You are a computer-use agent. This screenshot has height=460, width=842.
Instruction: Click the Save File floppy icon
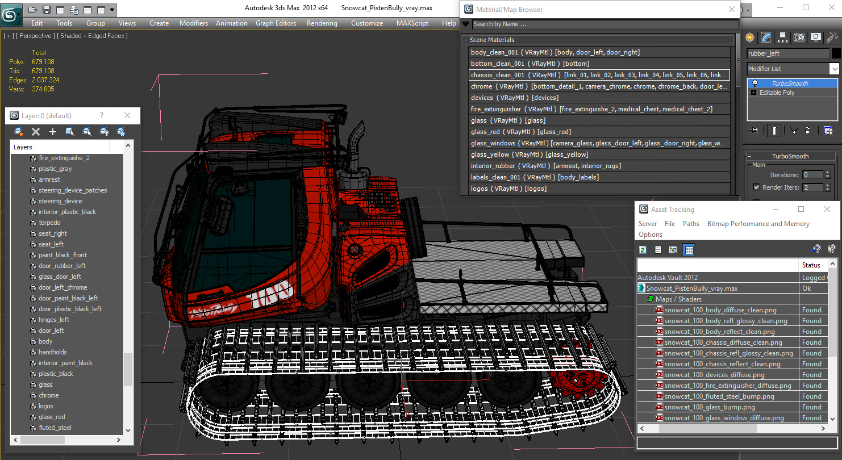click(x=47, y=10)
